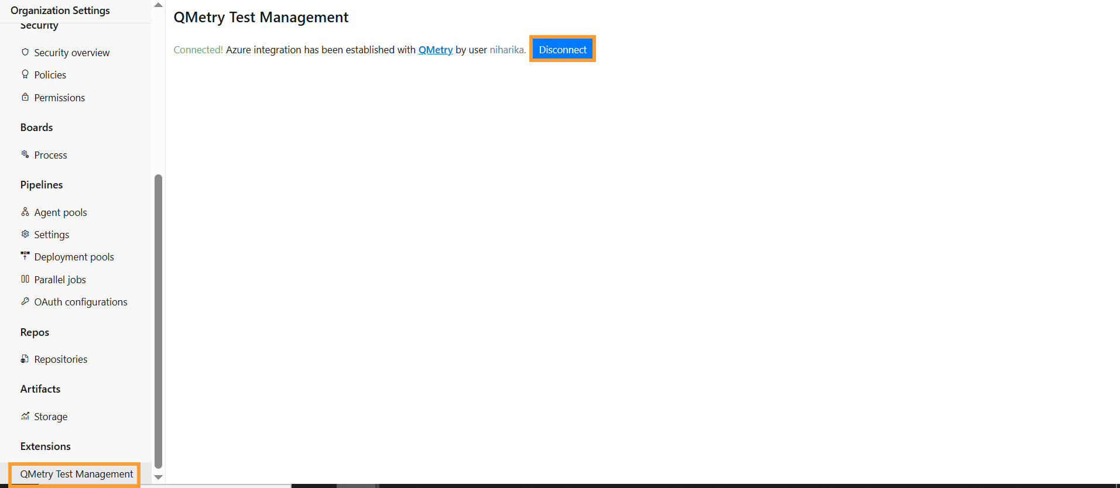
Task: Click the Organization Settings header
Action: [x=60, y=11]
